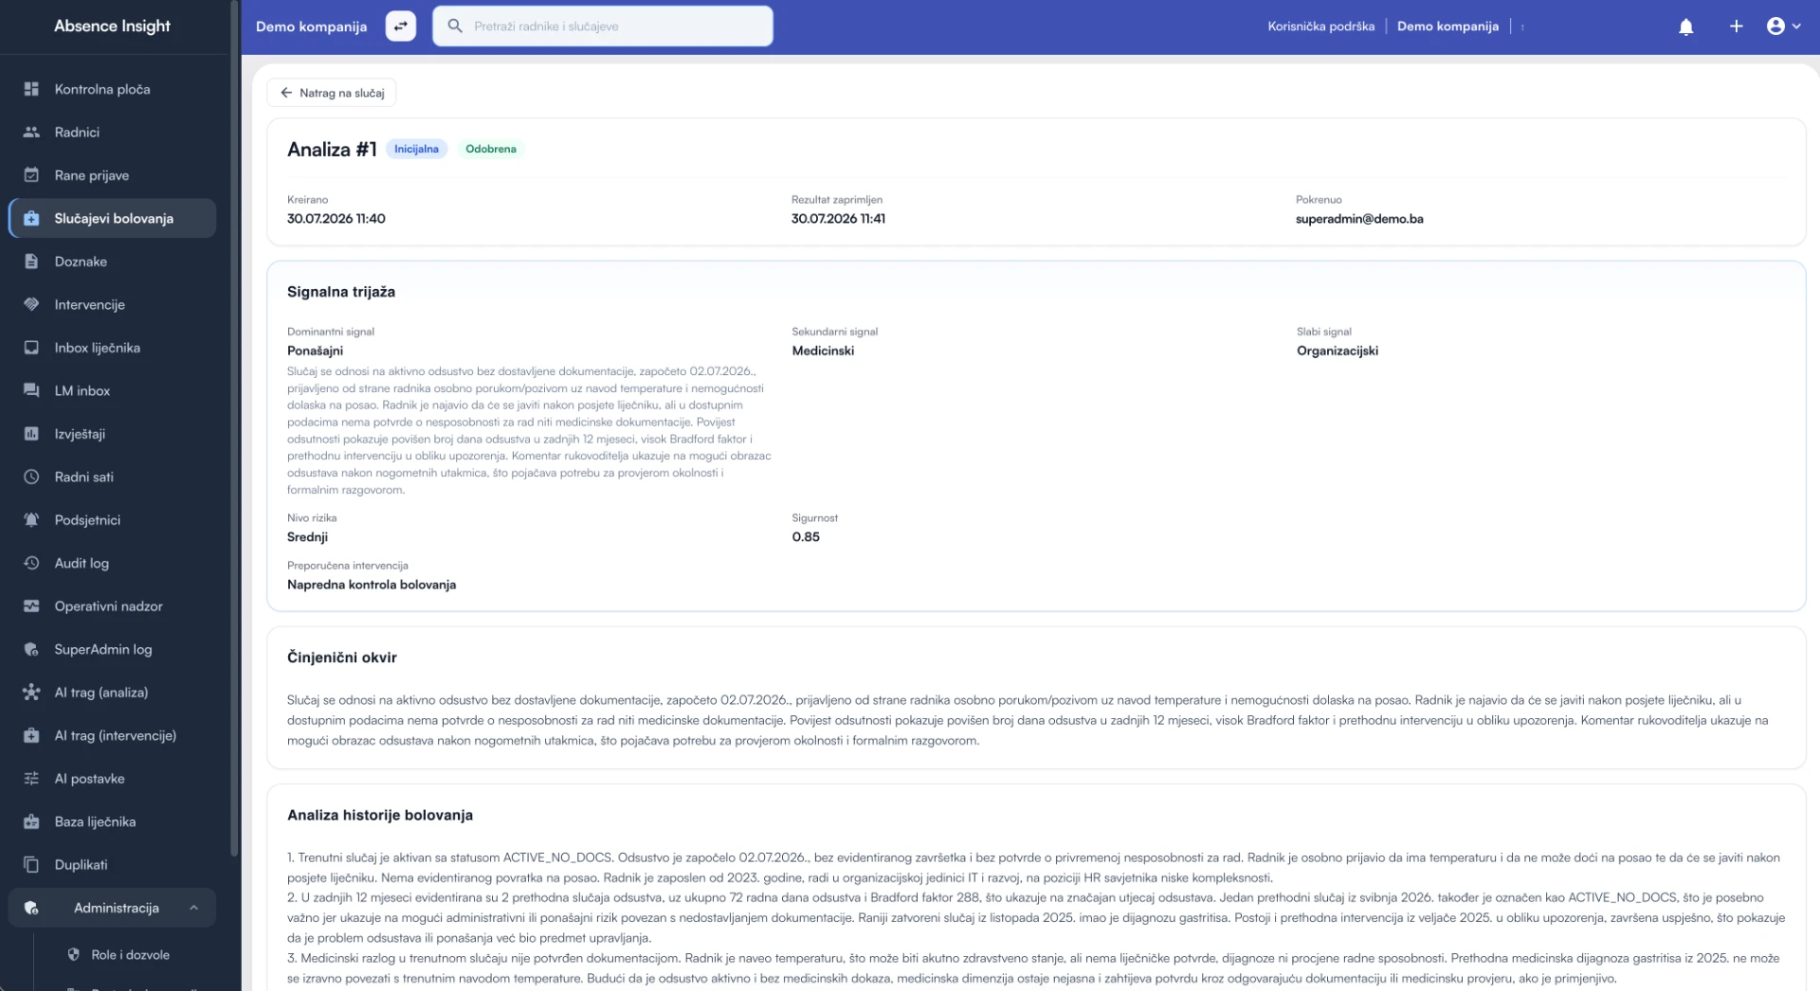The height and width of the screenshot is (991, 1820).
Task: Click the Signalna trijaža heading
Action: pyautogui.click(x=341, y=292)
